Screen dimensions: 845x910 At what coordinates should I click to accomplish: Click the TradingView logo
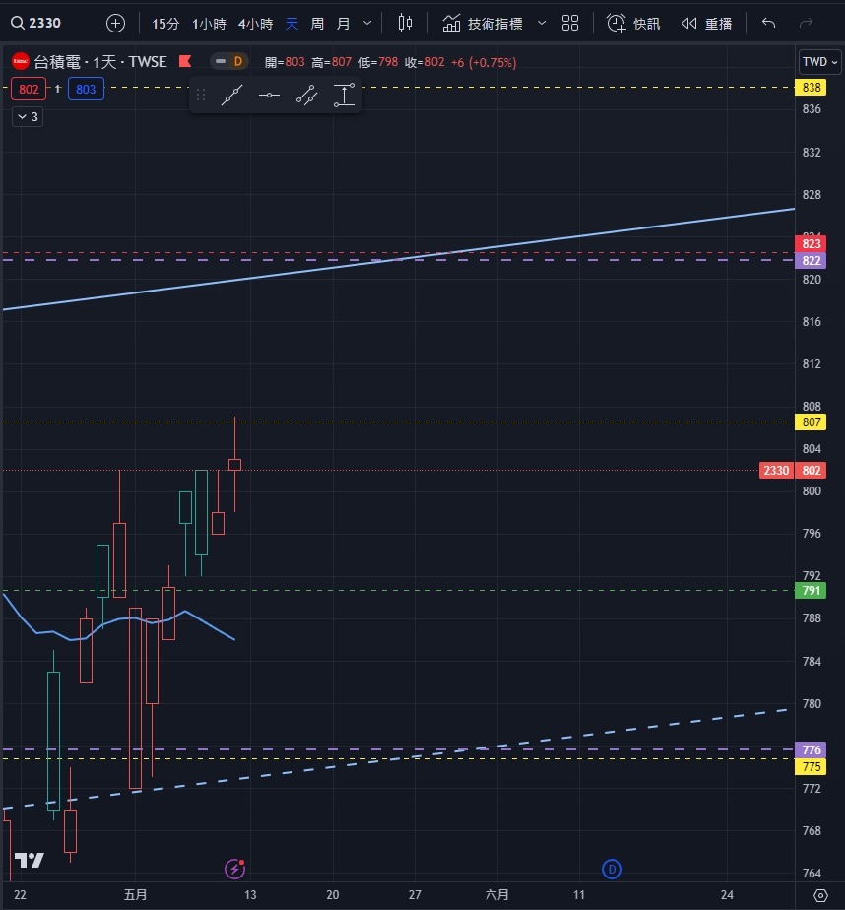click(x=29, y=860)
